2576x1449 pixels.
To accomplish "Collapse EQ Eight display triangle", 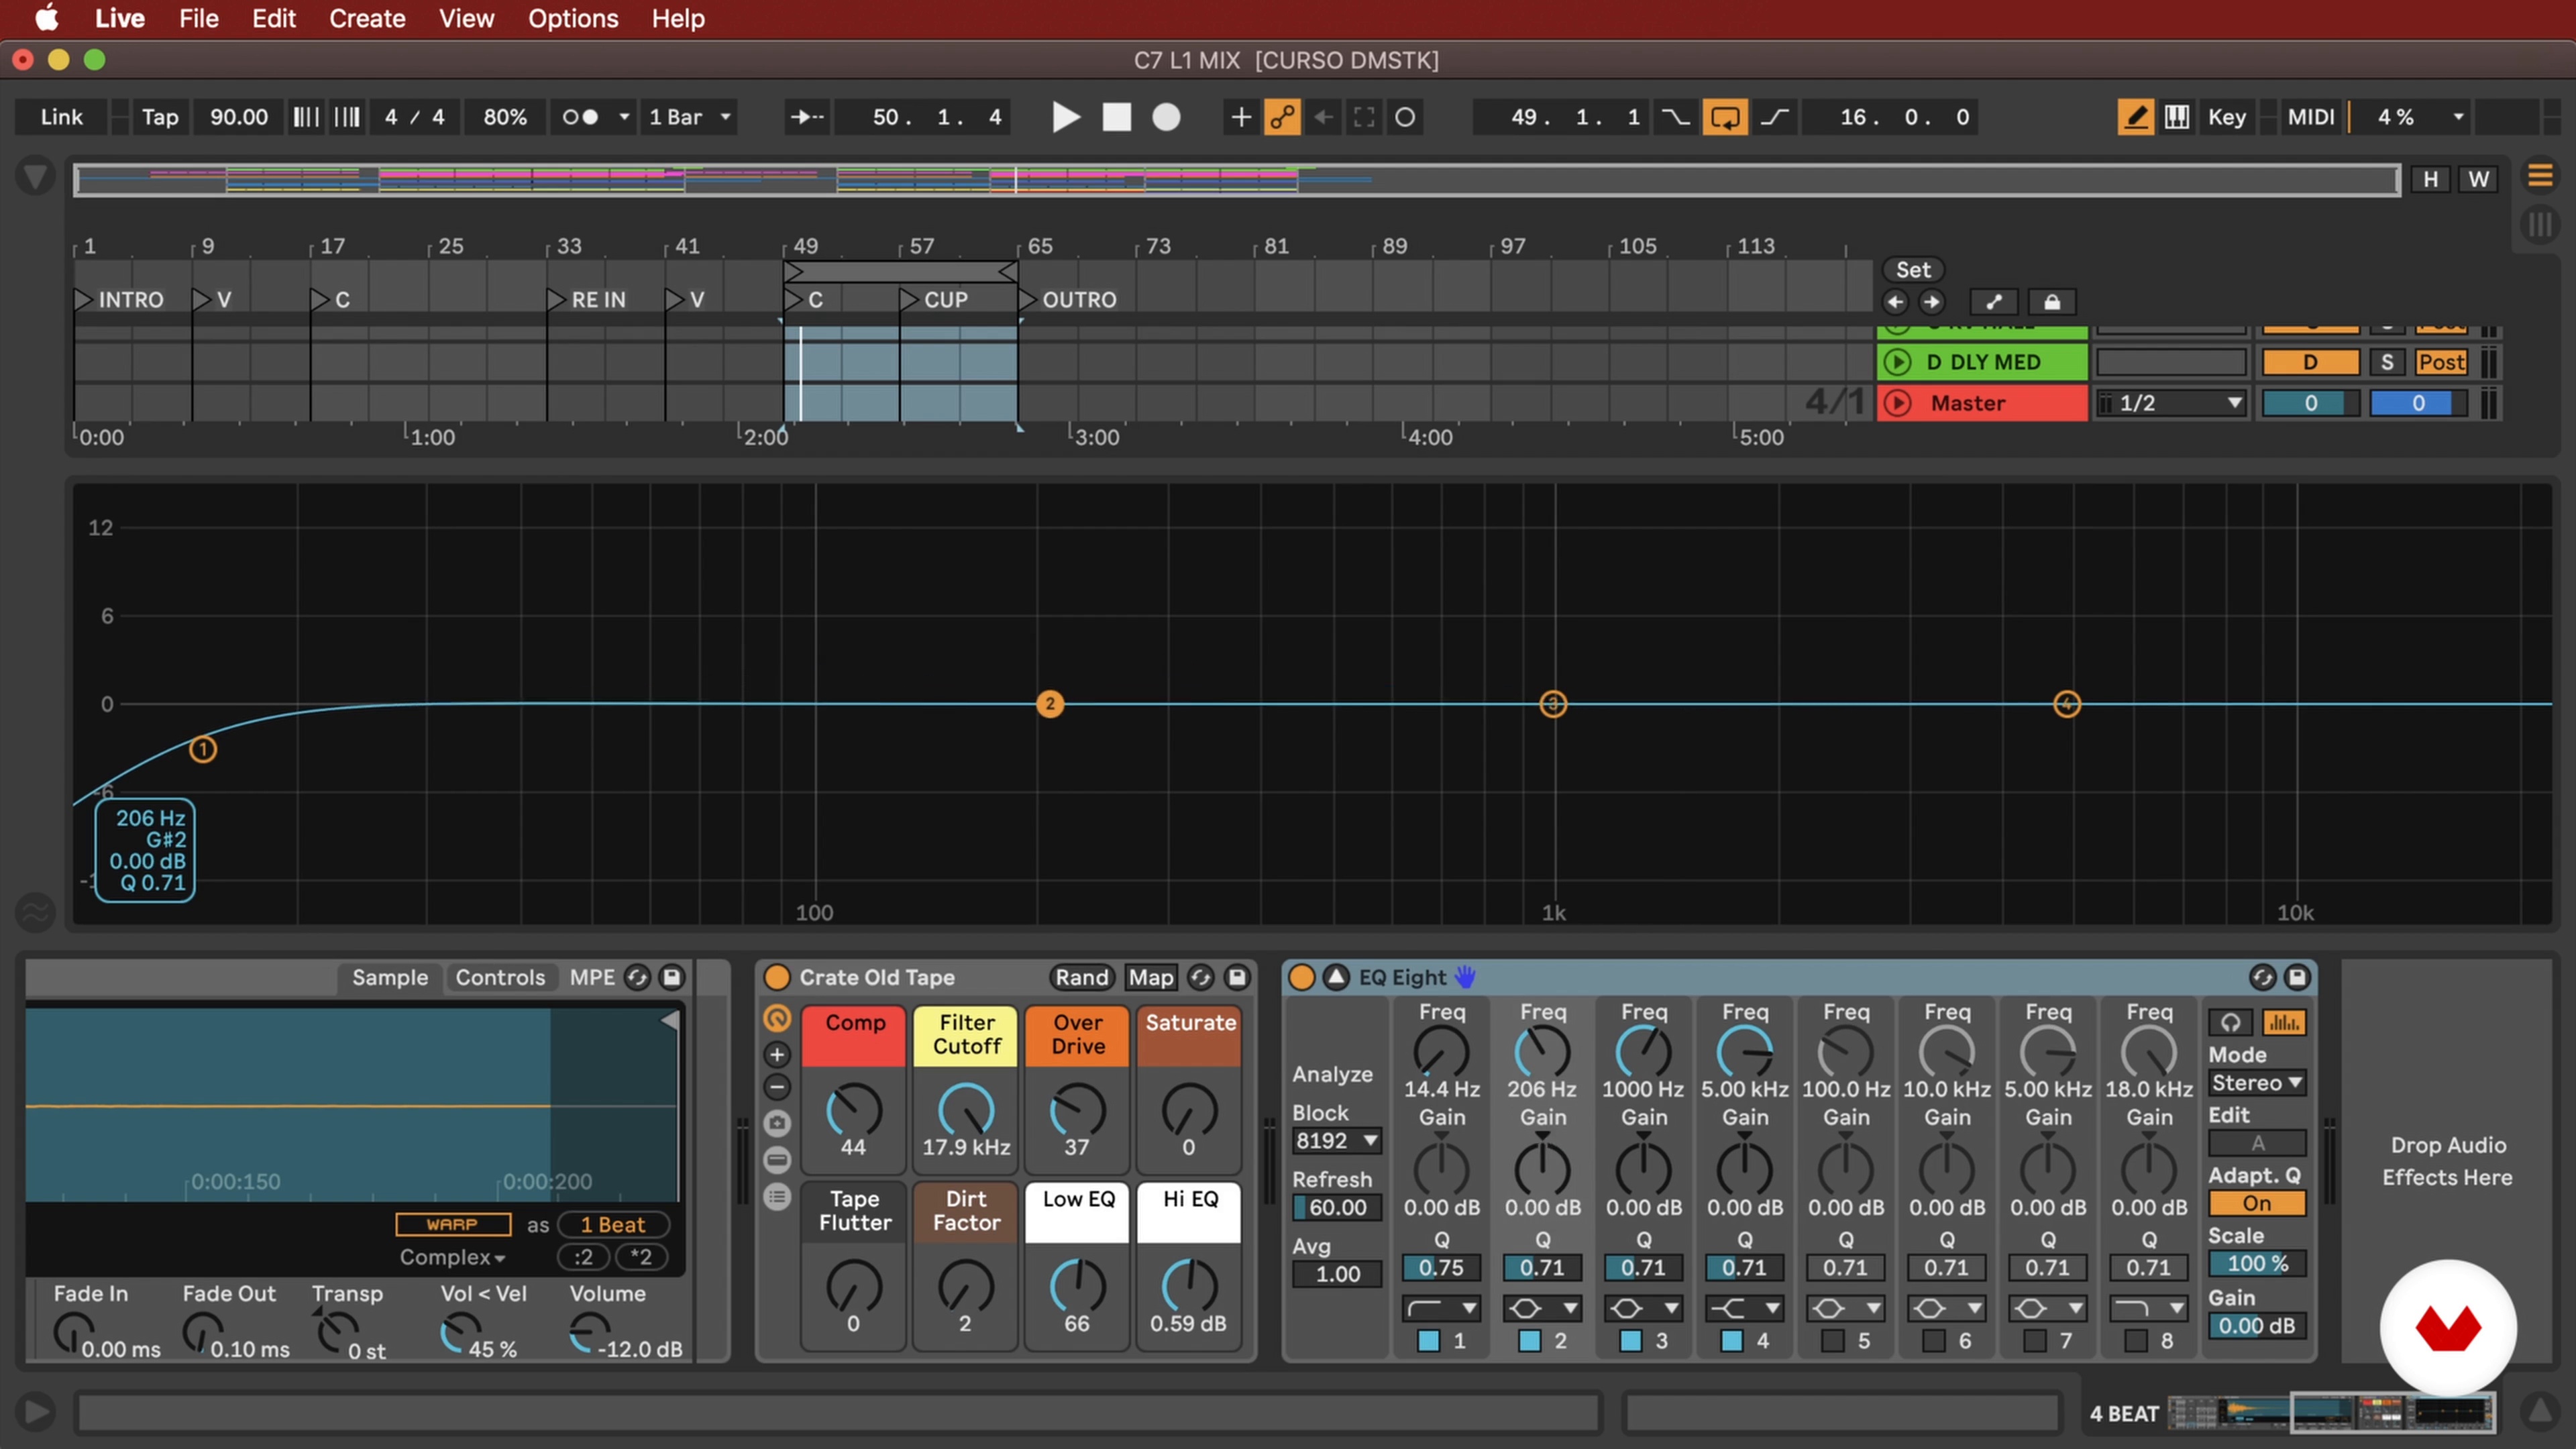I will point(1336,977).
